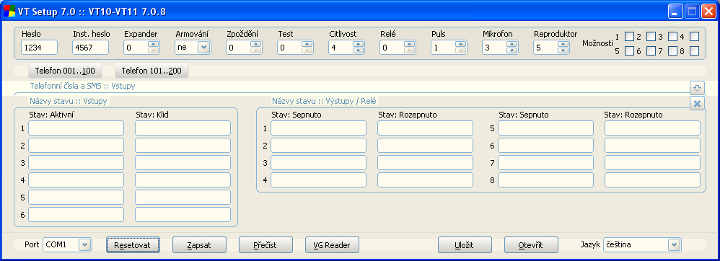Viewport: 720px width, 261px height.
Task: Click the Uložit button
Action: [x=465, y=245]
